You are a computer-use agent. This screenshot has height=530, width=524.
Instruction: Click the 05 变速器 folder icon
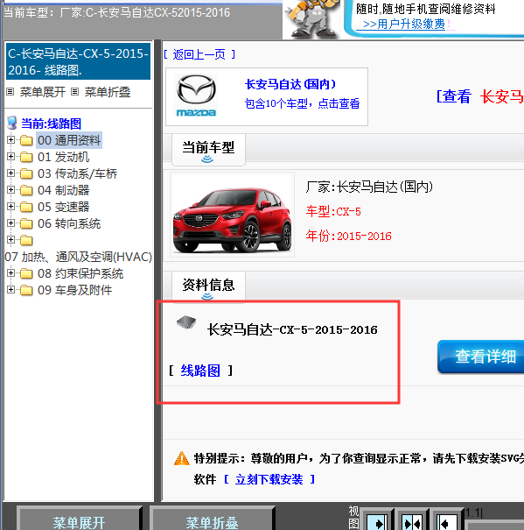click(x=26, y=207)
